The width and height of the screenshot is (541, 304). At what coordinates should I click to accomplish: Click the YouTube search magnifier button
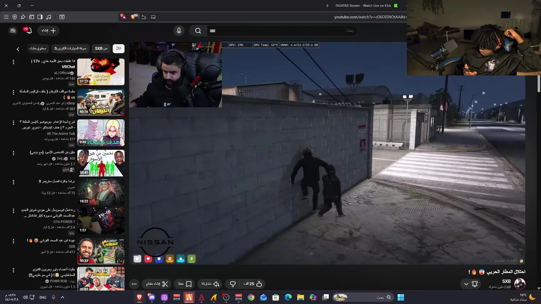tap(198, 30)
